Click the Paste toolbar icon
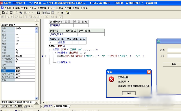The height and width of the screenshot is (111, 181). [25, 13]
